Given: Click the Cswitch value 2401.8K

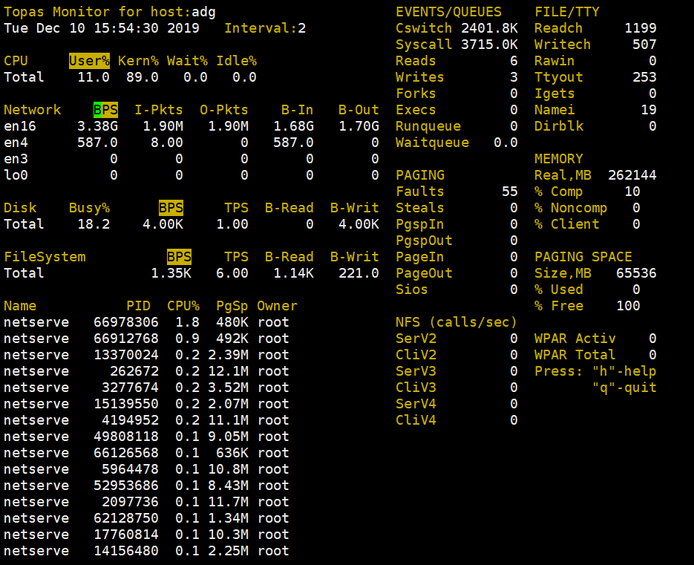Looking at the screenshot, I should click(x=489, y=28).
